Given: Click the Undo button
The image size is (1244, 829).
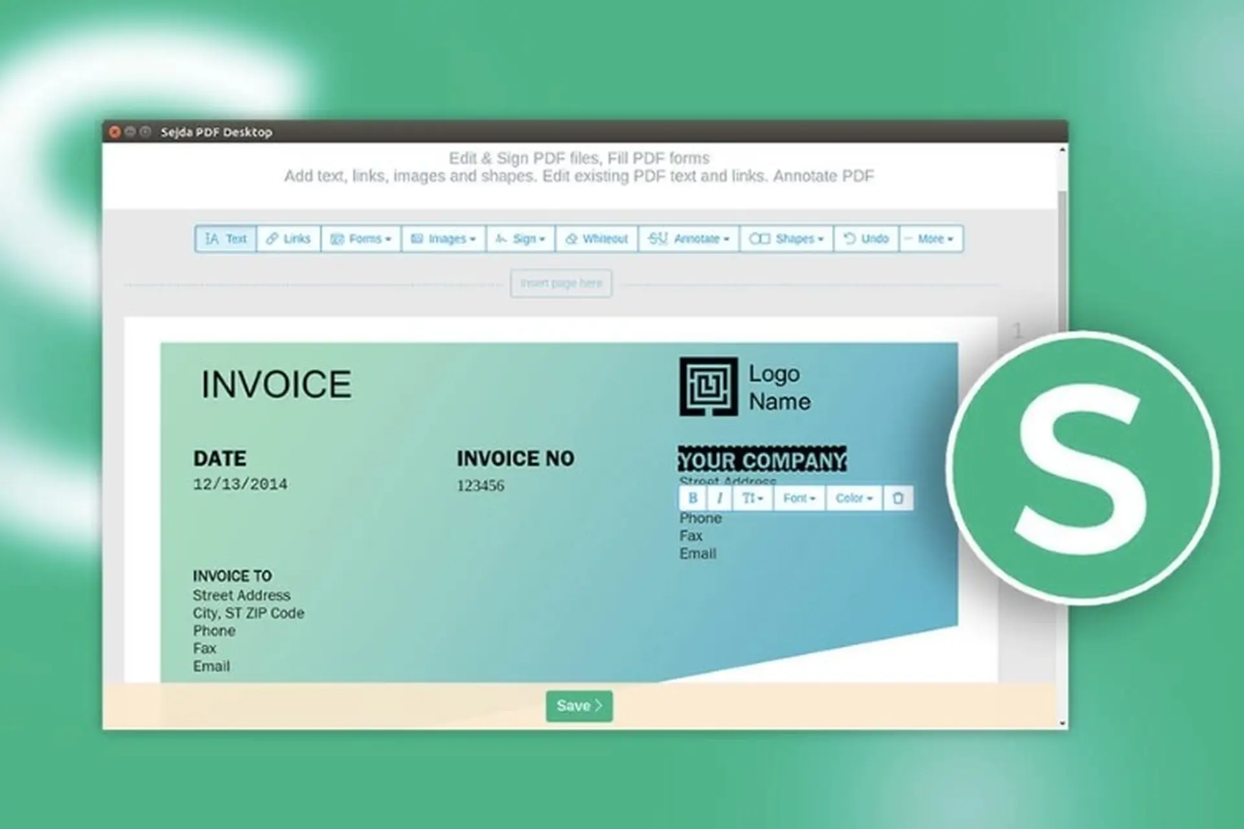Looking at the screenshot, I should tap(866, 238).
